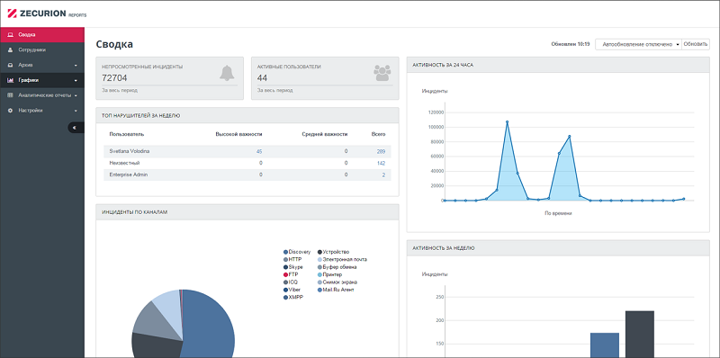Click the Графики chart icon
Screen dimensions: 720x358
pos(10,80)
